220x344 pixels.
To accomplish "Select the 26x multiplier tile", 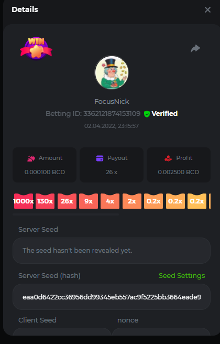I will coord(67,201).
